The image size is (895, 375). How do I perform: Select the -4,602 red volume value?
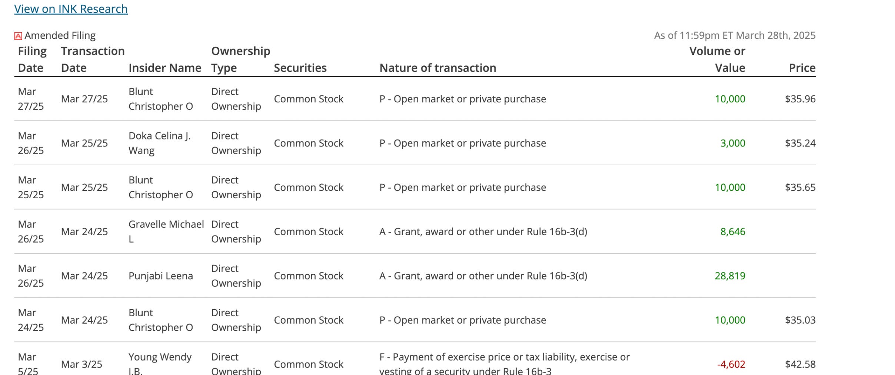pos(731,364)
